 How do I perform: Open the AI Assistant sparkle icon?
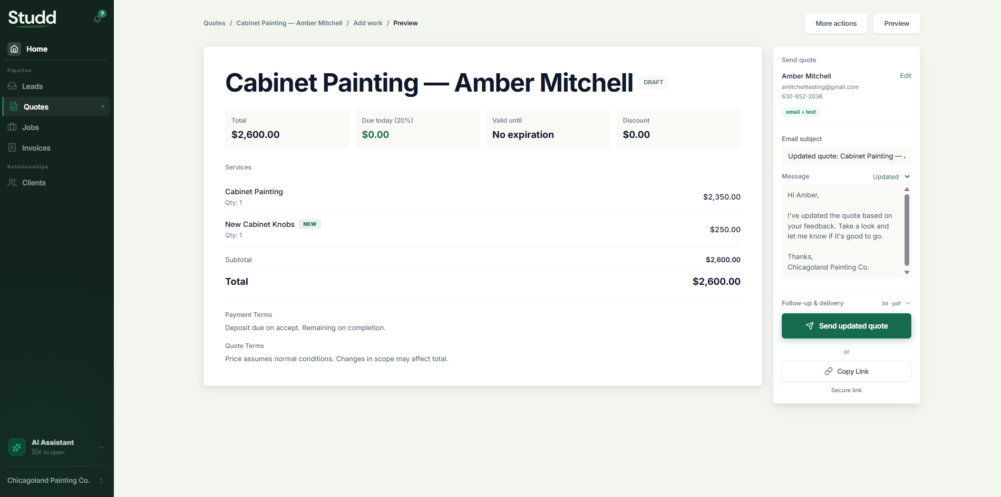pyautogui.click(x=17, y=447)
